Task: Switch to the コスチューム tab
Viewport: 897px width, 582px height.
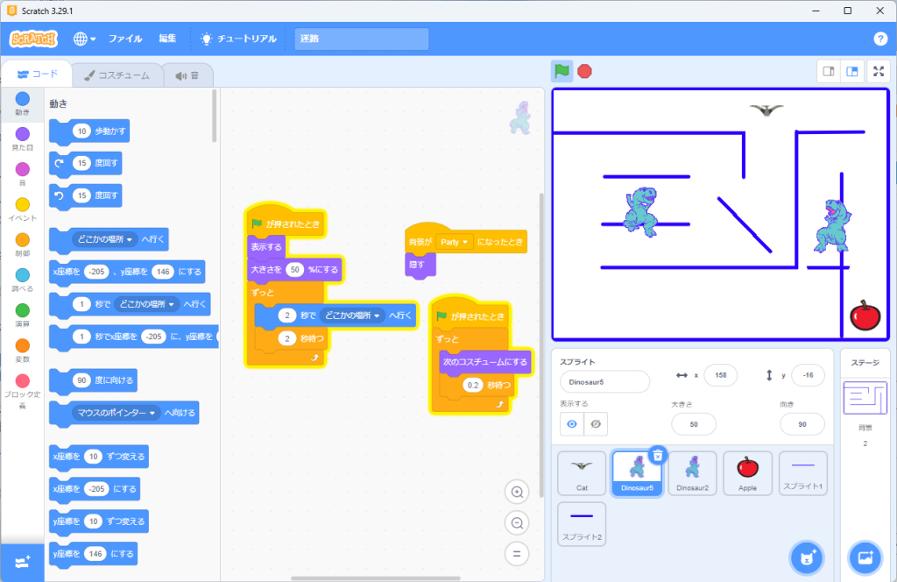Action: 117,75
